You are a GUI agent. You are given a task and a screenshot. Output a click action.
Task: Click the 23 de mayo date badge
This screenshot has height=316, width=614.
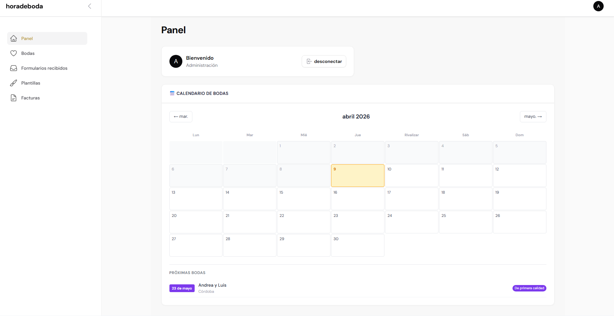182,288
